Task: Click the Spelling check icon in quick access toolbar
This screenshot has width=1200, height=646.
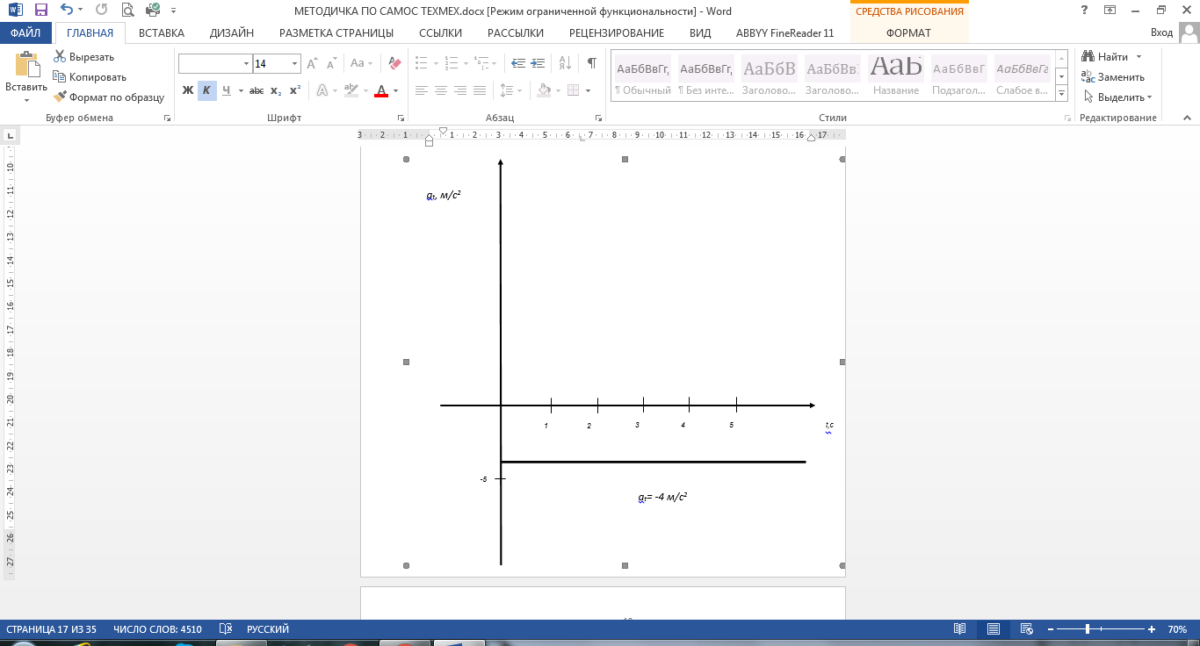Action: tap(153, 11)
